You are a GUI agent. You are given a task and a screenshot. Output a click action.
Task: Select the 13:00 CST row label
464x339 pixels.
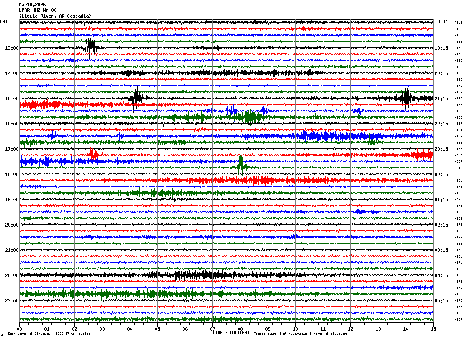click(x=12, y=48)
